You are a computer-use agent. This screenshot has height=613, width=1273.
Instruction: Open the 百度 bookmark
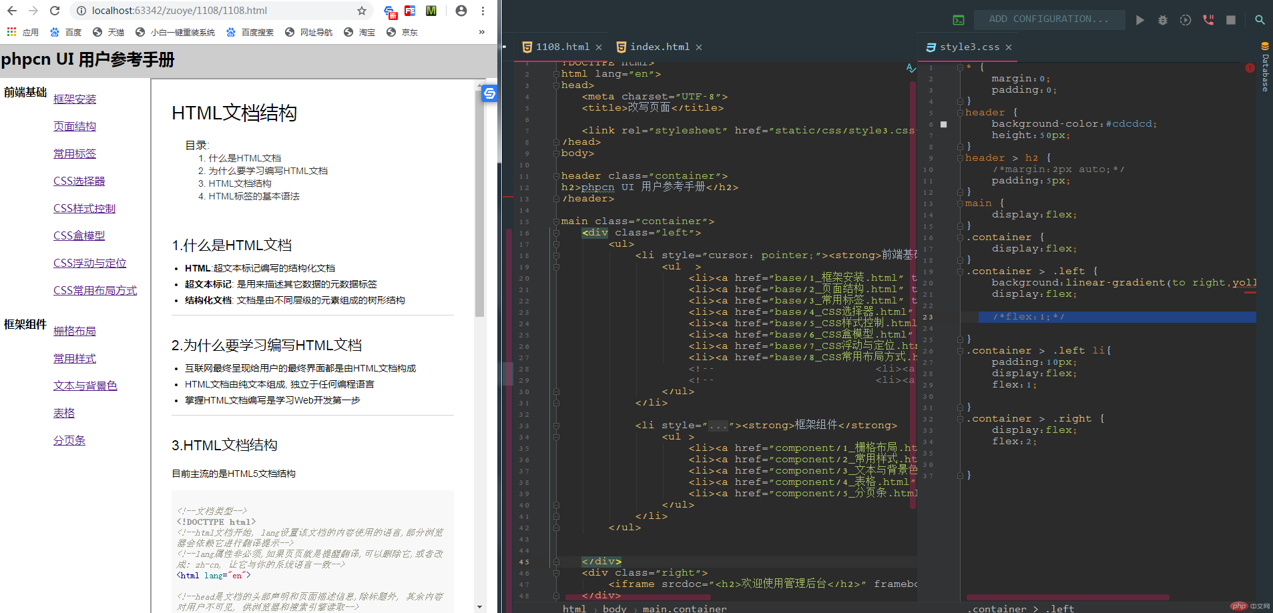(65, 32)
